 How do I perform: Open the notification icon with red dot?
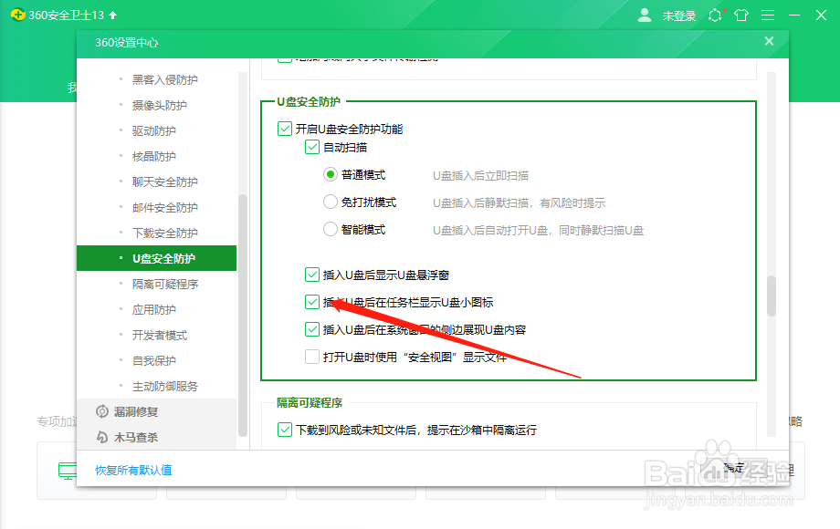pos(715,15)
